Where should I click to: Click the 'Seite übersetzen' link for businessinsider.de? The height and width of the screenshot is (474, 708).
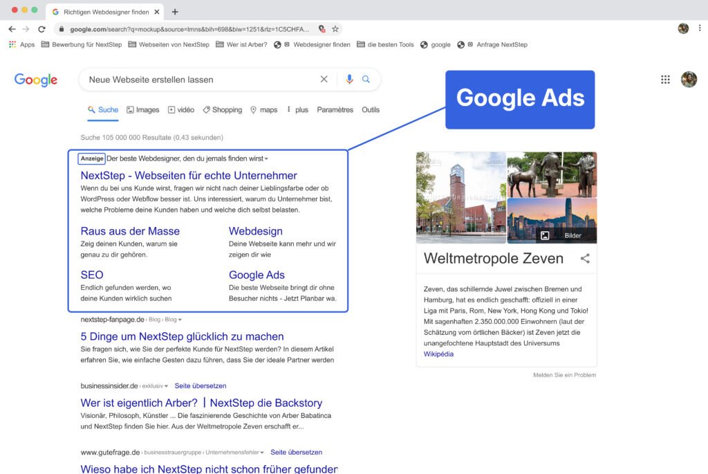pos(200,386)
